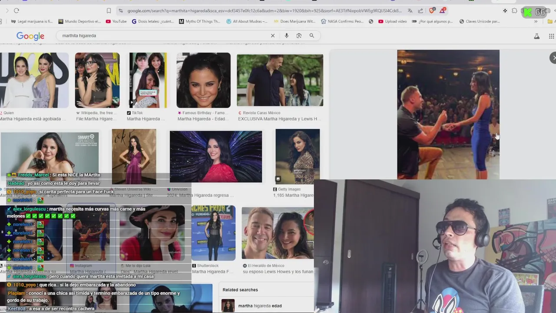Screen dimensions: 556x313
Task: Open the Shutterstock result thumbnail
Action: 213,233
